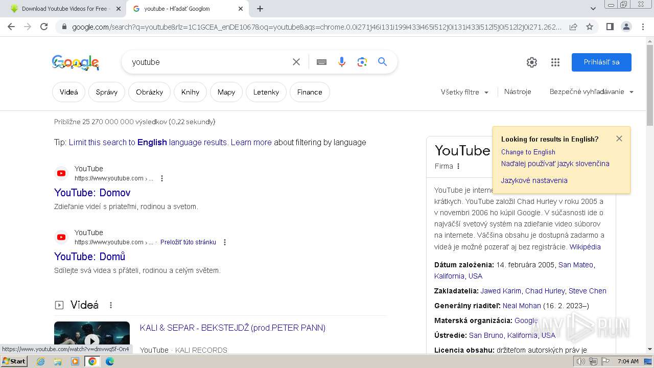Screen dimensions: 654x368
Task: Open Google search settings gear
Action: click(x=532, y=62)
